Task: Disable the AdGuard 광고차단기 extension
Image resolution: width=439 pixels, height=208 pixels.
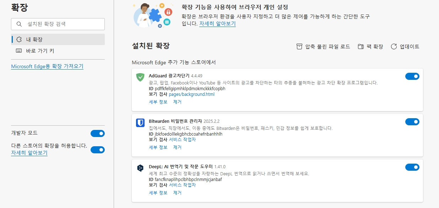Action: (x=412, y=76)
